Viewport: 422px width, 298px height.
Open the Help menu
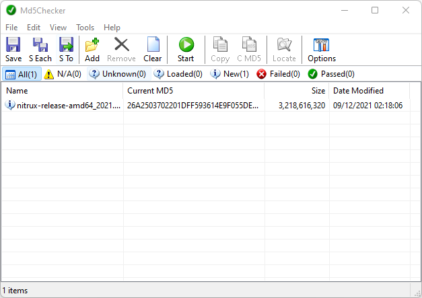(x=112, y=28)
